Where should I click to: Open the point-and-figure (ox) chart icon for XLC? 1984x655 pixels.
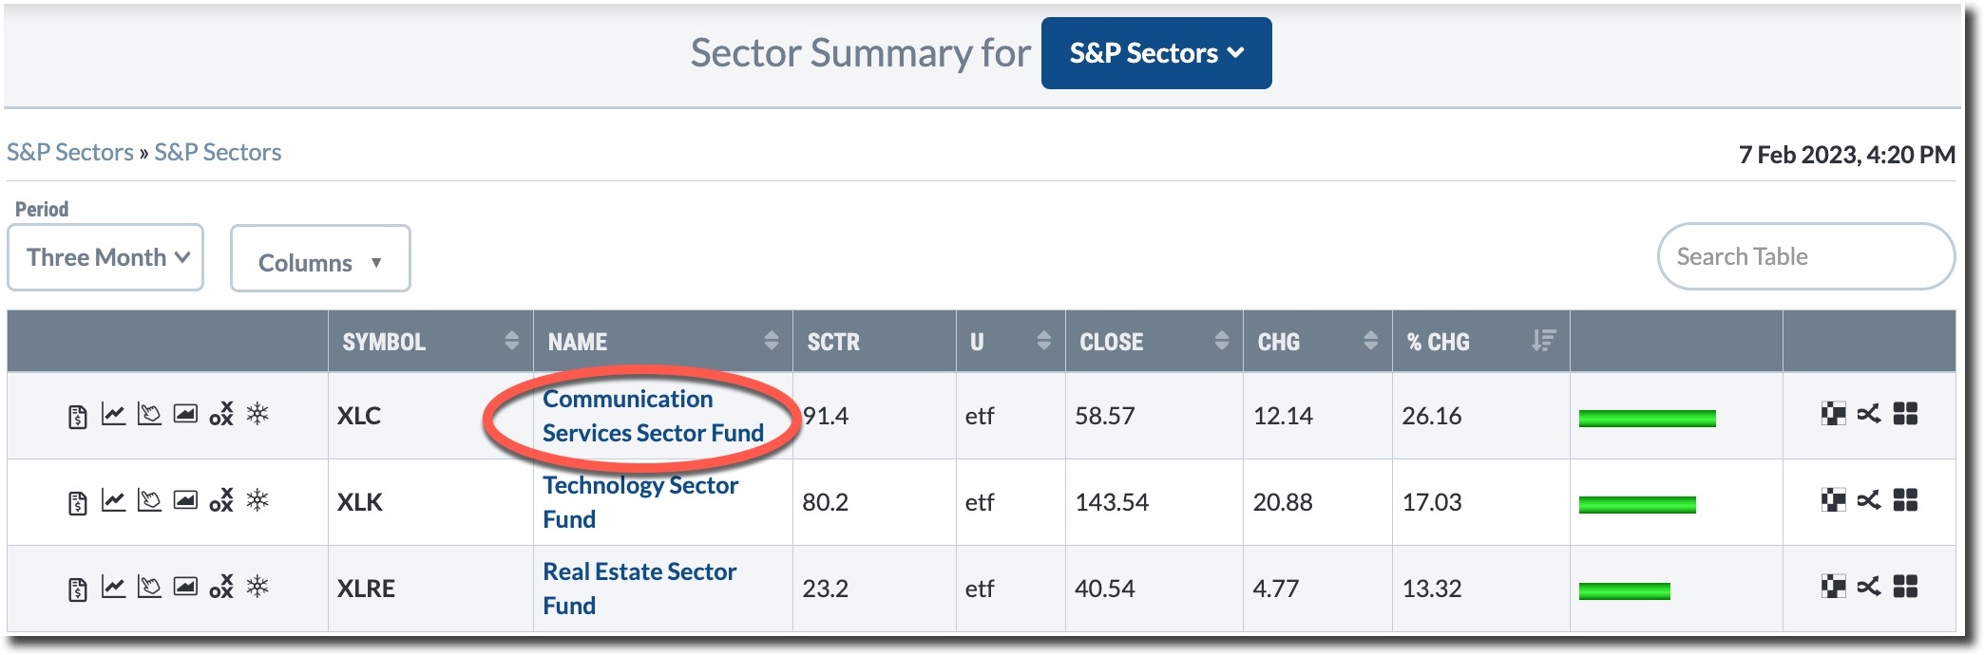coord(221,414)
